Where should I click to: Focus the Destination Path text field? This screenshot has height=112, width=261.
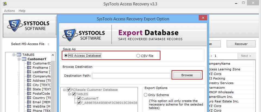tap(131, 76)
